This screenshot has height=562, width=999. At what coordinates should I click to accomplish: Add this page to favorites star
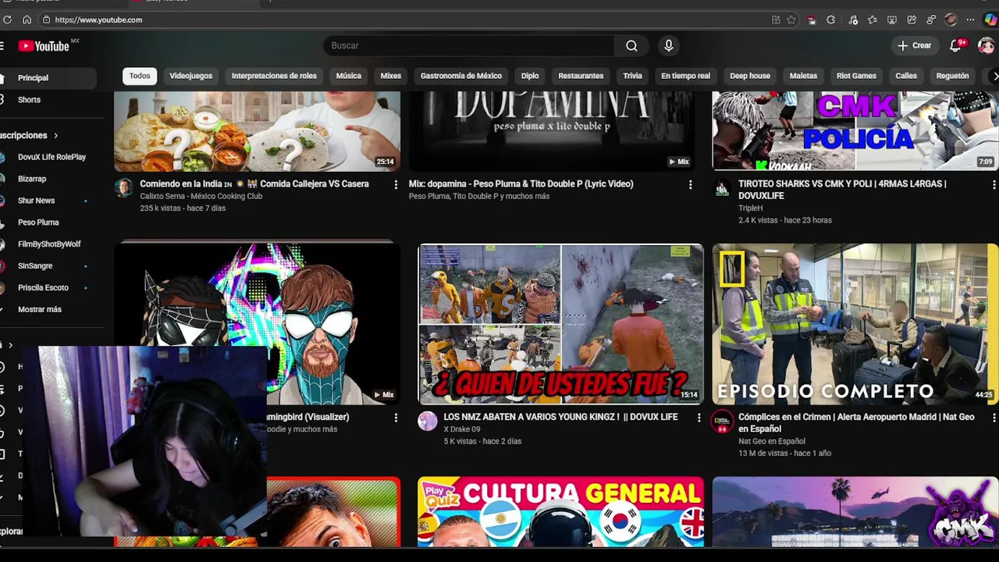pos(791,20)
